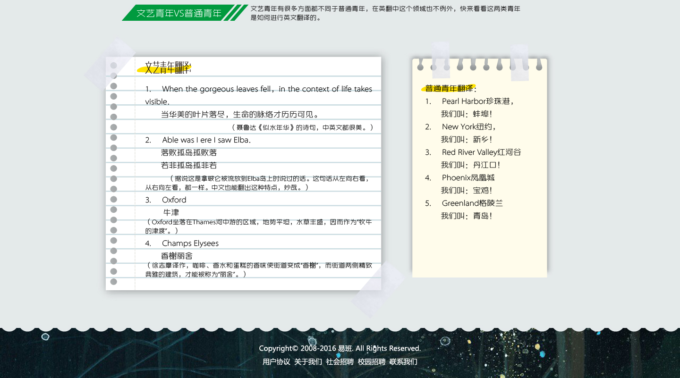
Task: Click the 文艺青年翻译 heading
Action: [x=168, y=67]
